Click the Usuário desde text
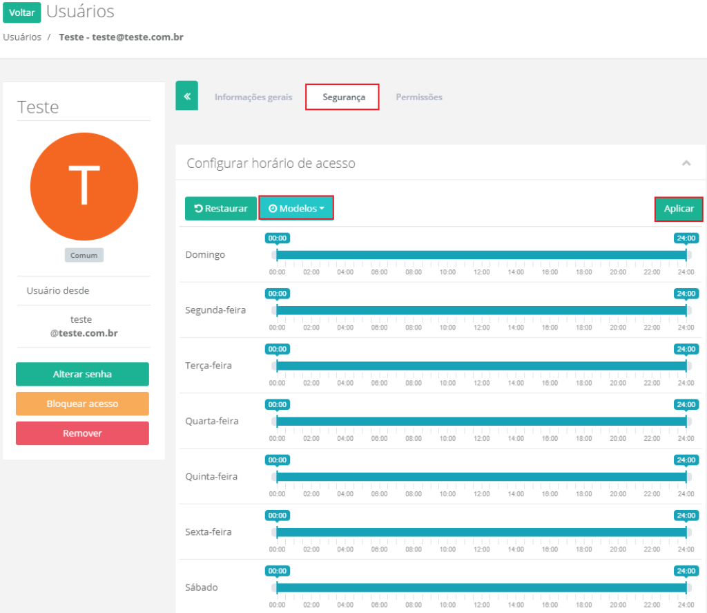Viewport: 707px width, 613px height. 58,291
